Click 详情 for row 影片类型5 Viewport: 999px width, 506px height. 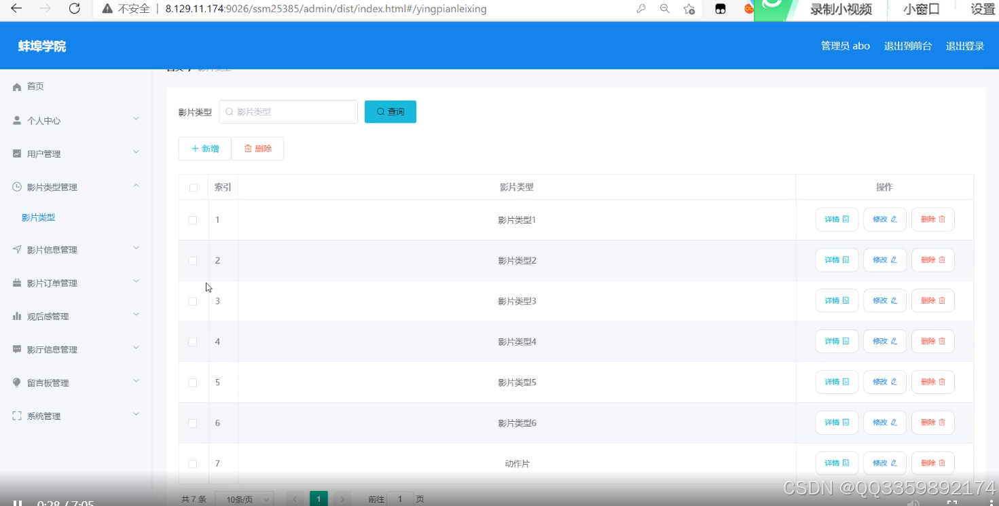837,382
